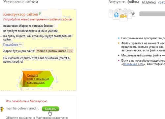Click memfis-petrov.narod.ru text beside Создать button
This screenshot has height=119, width=165.
(22, 108)
